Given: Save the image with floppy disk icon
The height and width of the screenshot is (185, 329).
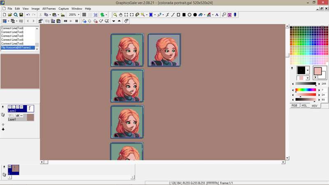Looking at the screenshot, I should click(x=21, y=15).
